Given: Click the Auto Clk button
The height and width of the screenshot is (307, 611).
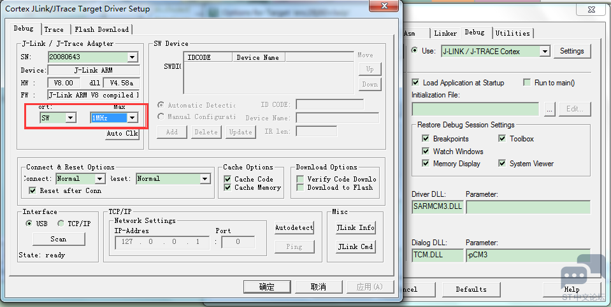Looking at the screenshot, I should (x=122, y=134).
